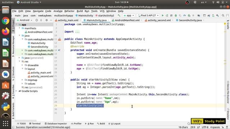Expand the drawable folder
The width and height of the screenshot is (230, 129).
coord(22,65)
